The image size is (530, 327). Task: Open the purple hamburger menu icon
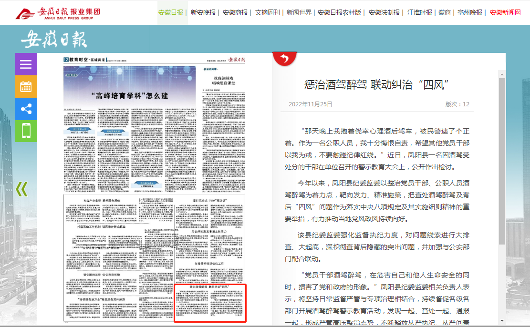coord(26,64)
